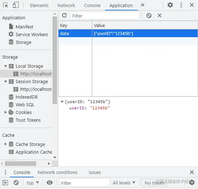Image resolution: width=198 pixels, height=189 pixels.
Task: Open the All levels log dropdown
Action: coord(124,183)
